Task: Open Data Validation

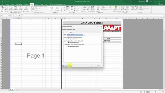Action: tap(98, 9)
